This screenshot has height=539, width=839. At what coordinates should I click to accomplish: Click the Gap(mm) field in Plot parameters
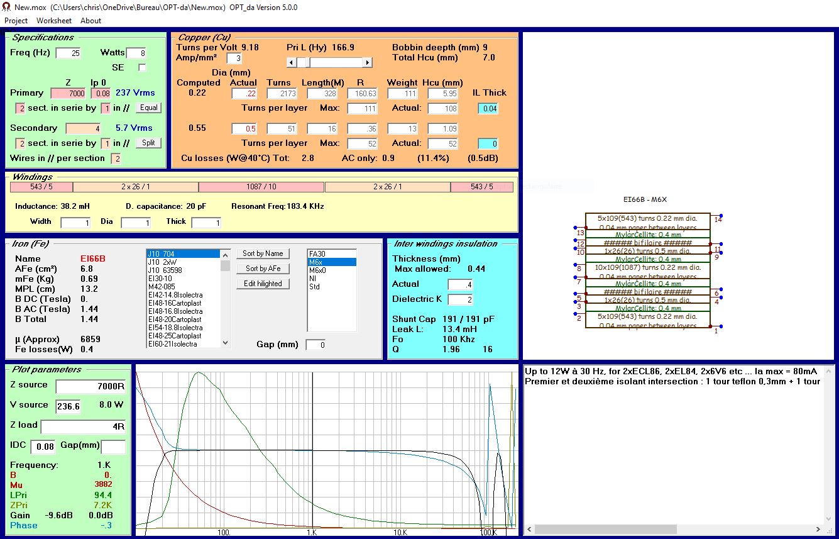click(x=113, y=447)
